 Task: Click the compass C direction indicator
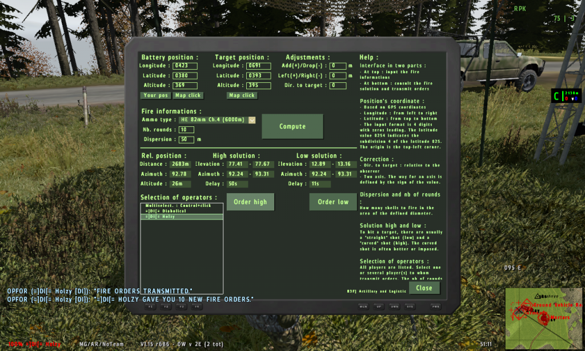coord(556,96)
